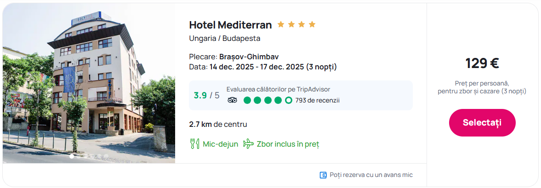Click the Selectați button
541x188 pixels.
tap(482, 123)
